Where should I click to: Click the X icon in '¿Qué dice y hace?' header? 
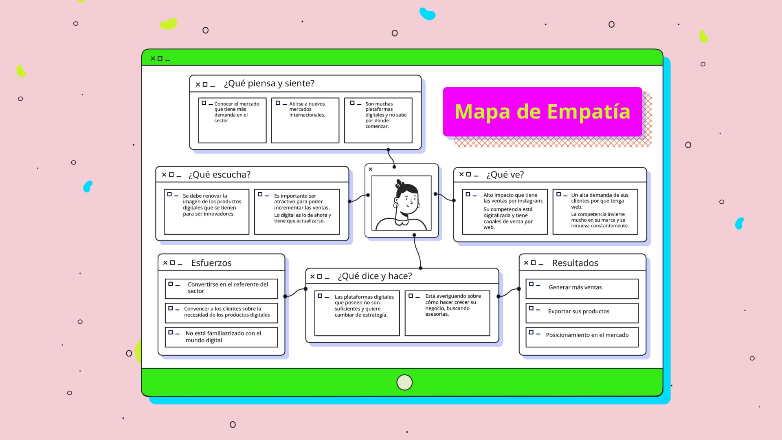[312, 276]
